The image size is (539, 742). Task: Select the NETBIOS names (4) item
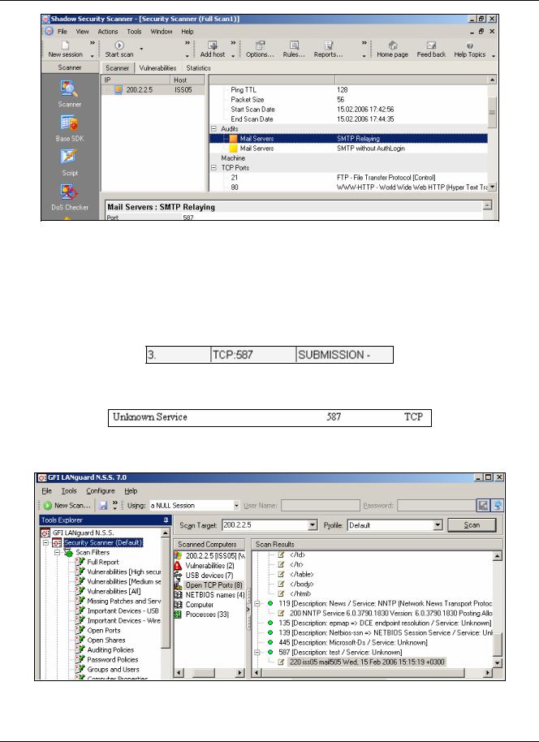coord(215,595)
